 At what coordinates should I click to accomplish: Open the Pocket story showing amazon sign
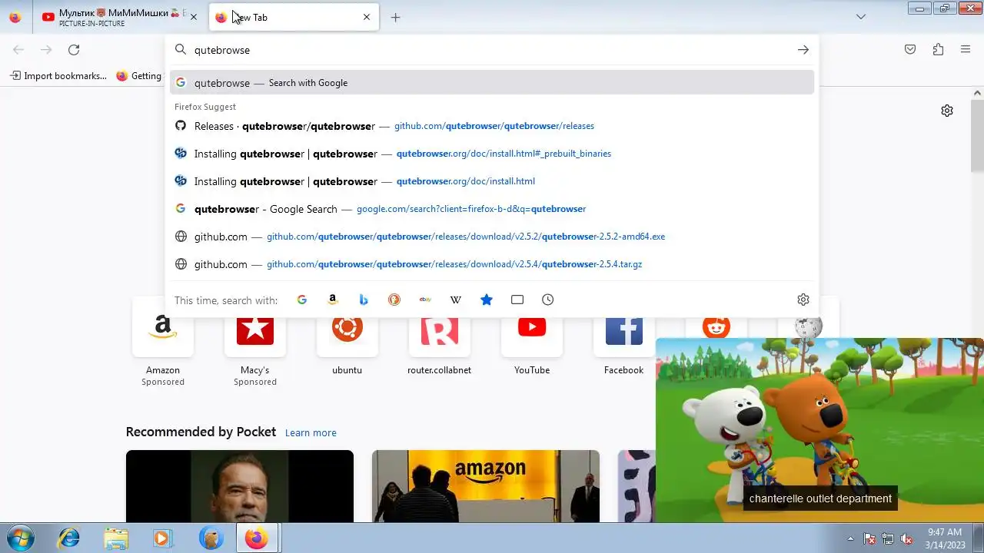[x=486, y=486]
